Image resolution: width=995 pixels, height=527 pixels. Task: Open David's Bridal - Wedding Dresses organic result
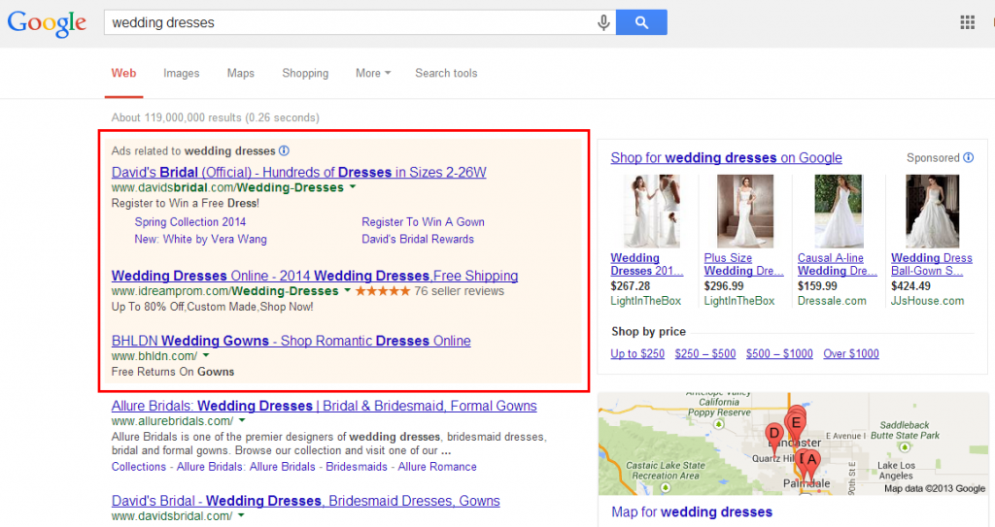point(306,501)
